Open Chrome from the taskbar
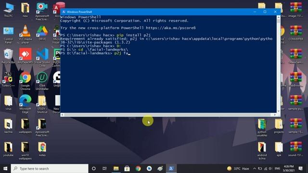Viewport: 308px width, 173px height. [x=138, y=169]
